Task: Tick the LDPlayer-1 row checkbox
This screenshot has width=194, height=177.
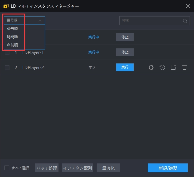Action: [7, 53]
